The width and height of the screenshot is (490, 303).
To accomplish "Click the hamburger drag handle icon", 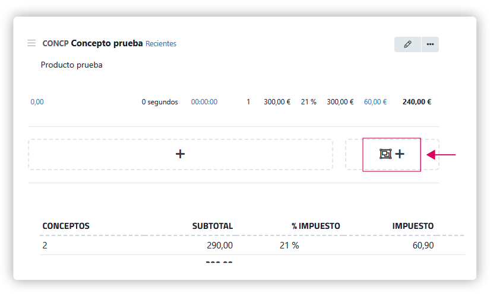I will (x=31, y=43).
